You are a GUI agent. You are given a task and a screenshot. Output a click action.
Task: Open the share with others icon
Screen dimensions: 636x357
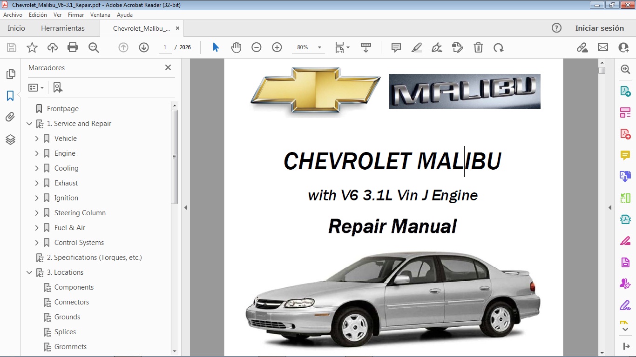pyautogui.click(x=623, y=47)
